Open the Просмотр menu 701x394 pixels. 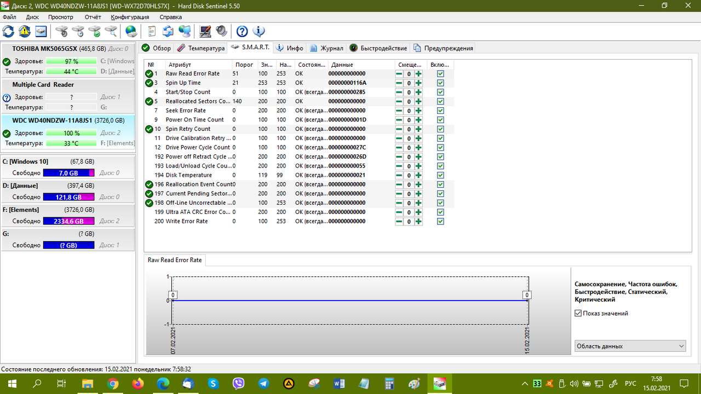(61, 17)
